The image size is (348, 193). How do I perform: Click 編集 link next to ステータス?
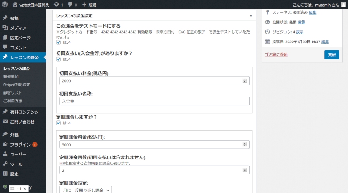pyautogui.click(x=312, y=12)
